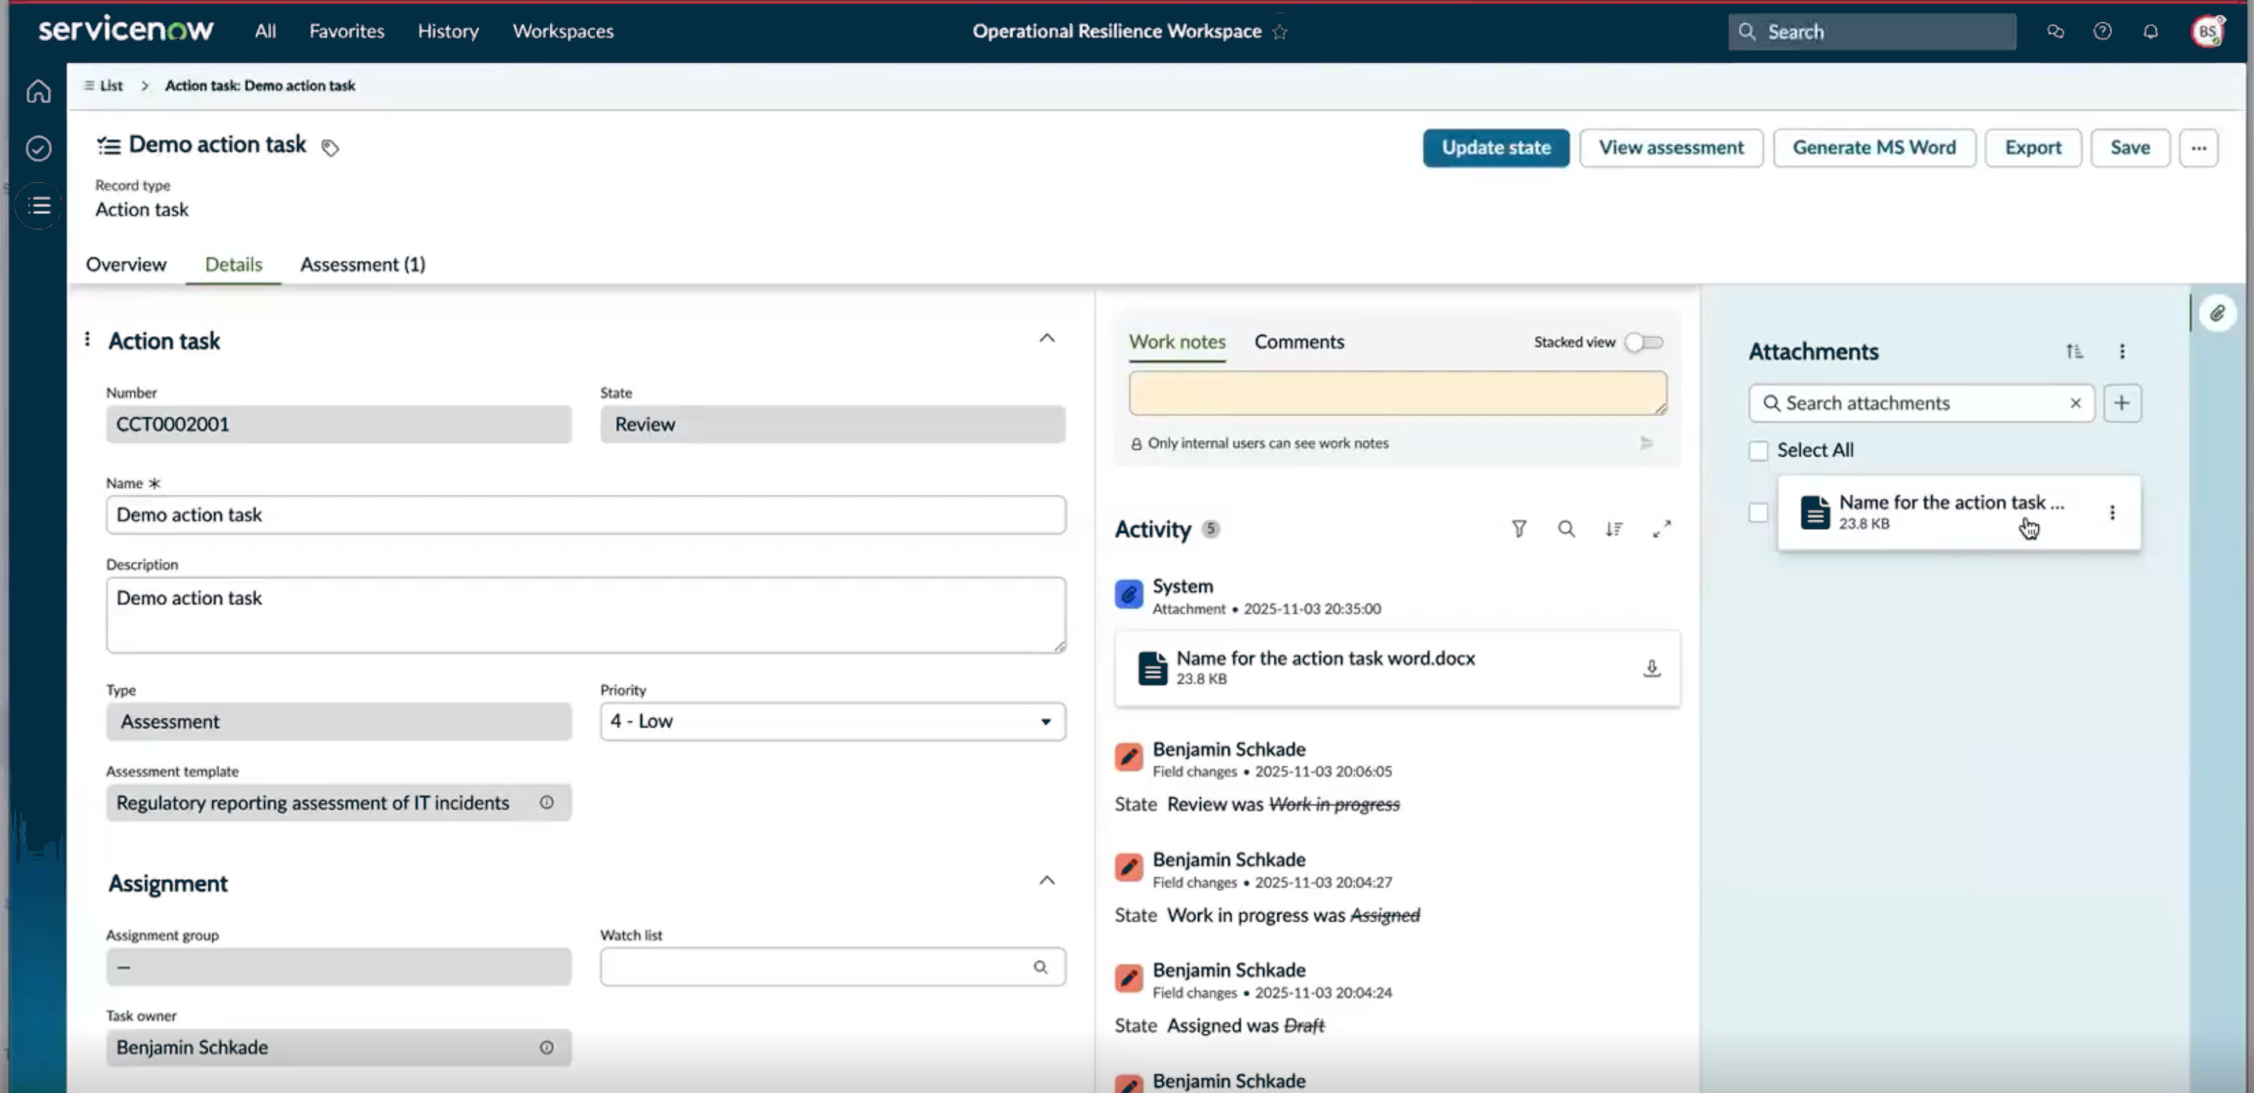Open the Name for the action task attachment card
This screenshot has height=1093, width=2254.
pyautogui.click(x=1958, y=512)
